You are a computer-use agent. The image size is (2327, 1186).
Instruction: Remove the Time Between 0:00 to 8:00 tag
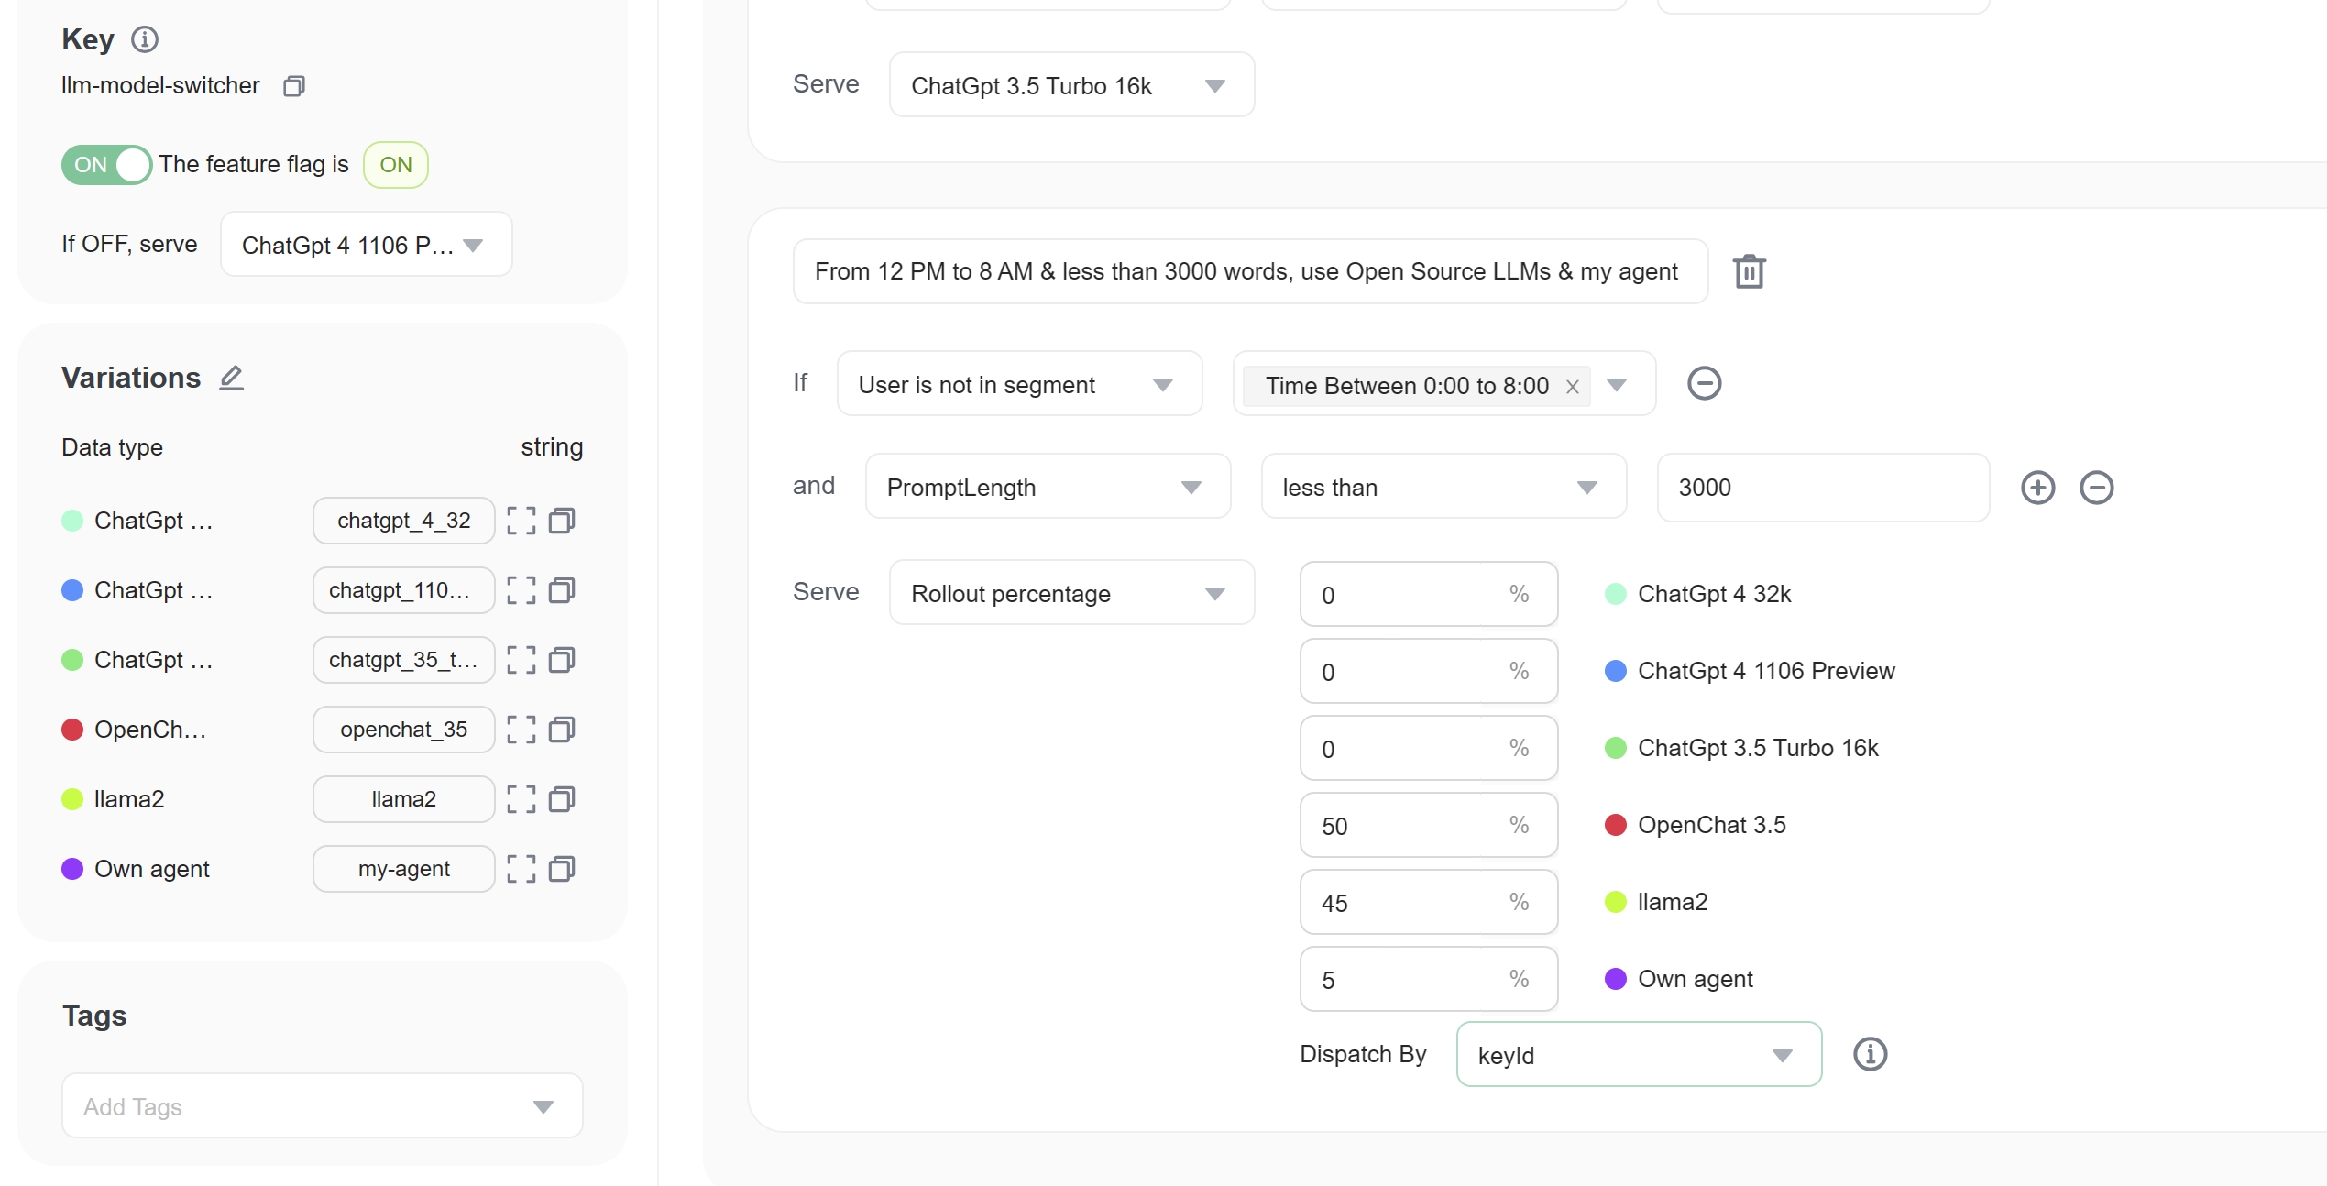(x=1573, y=387)
